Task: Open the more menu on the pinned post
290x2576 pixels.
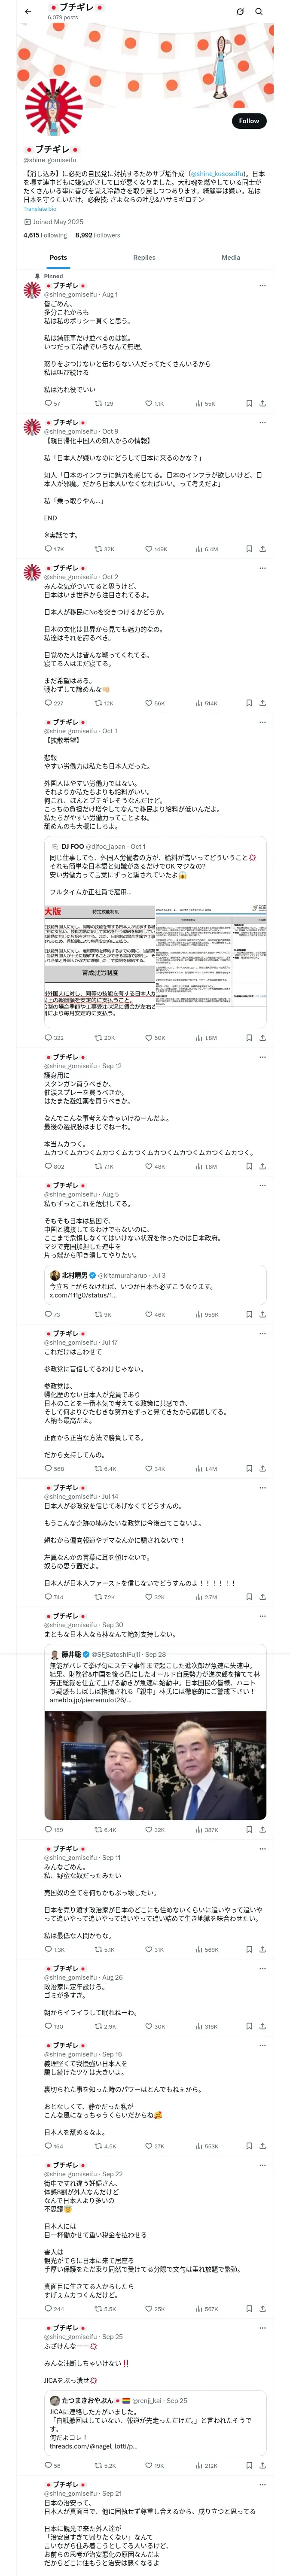Action: click(x=262, y=286)
